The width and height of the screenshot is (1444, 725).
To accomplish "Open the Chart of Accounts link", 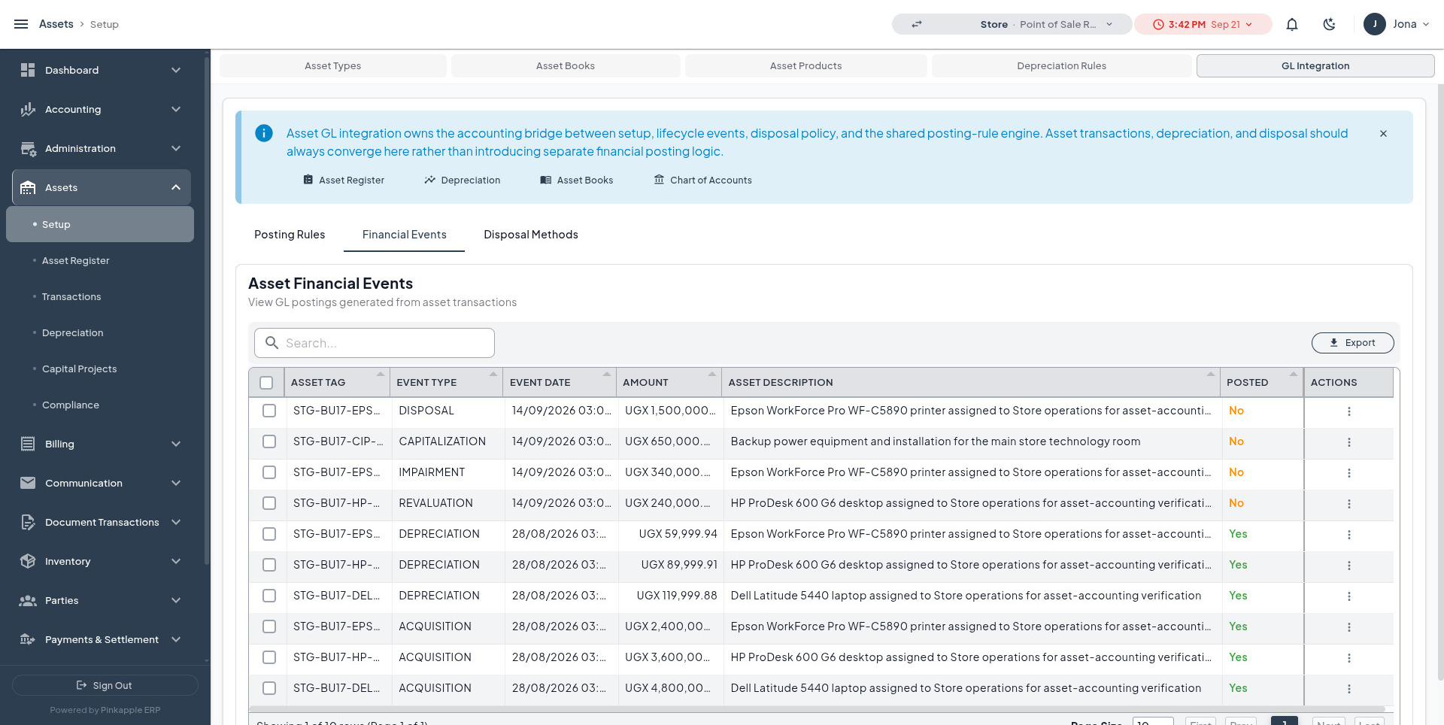I will [702, 180].
